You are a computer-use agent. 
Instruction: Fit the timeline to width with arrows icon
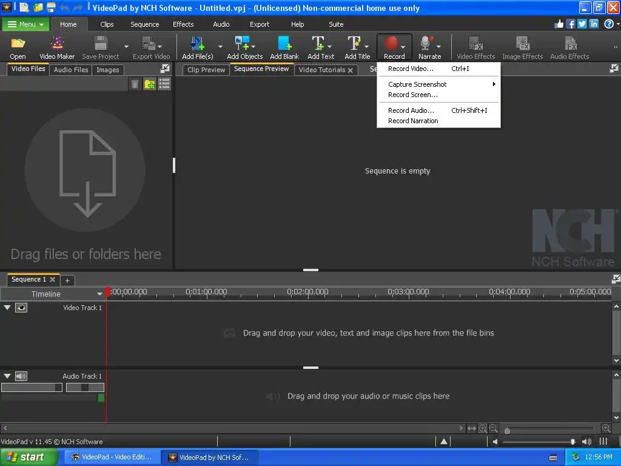(472, 428)
